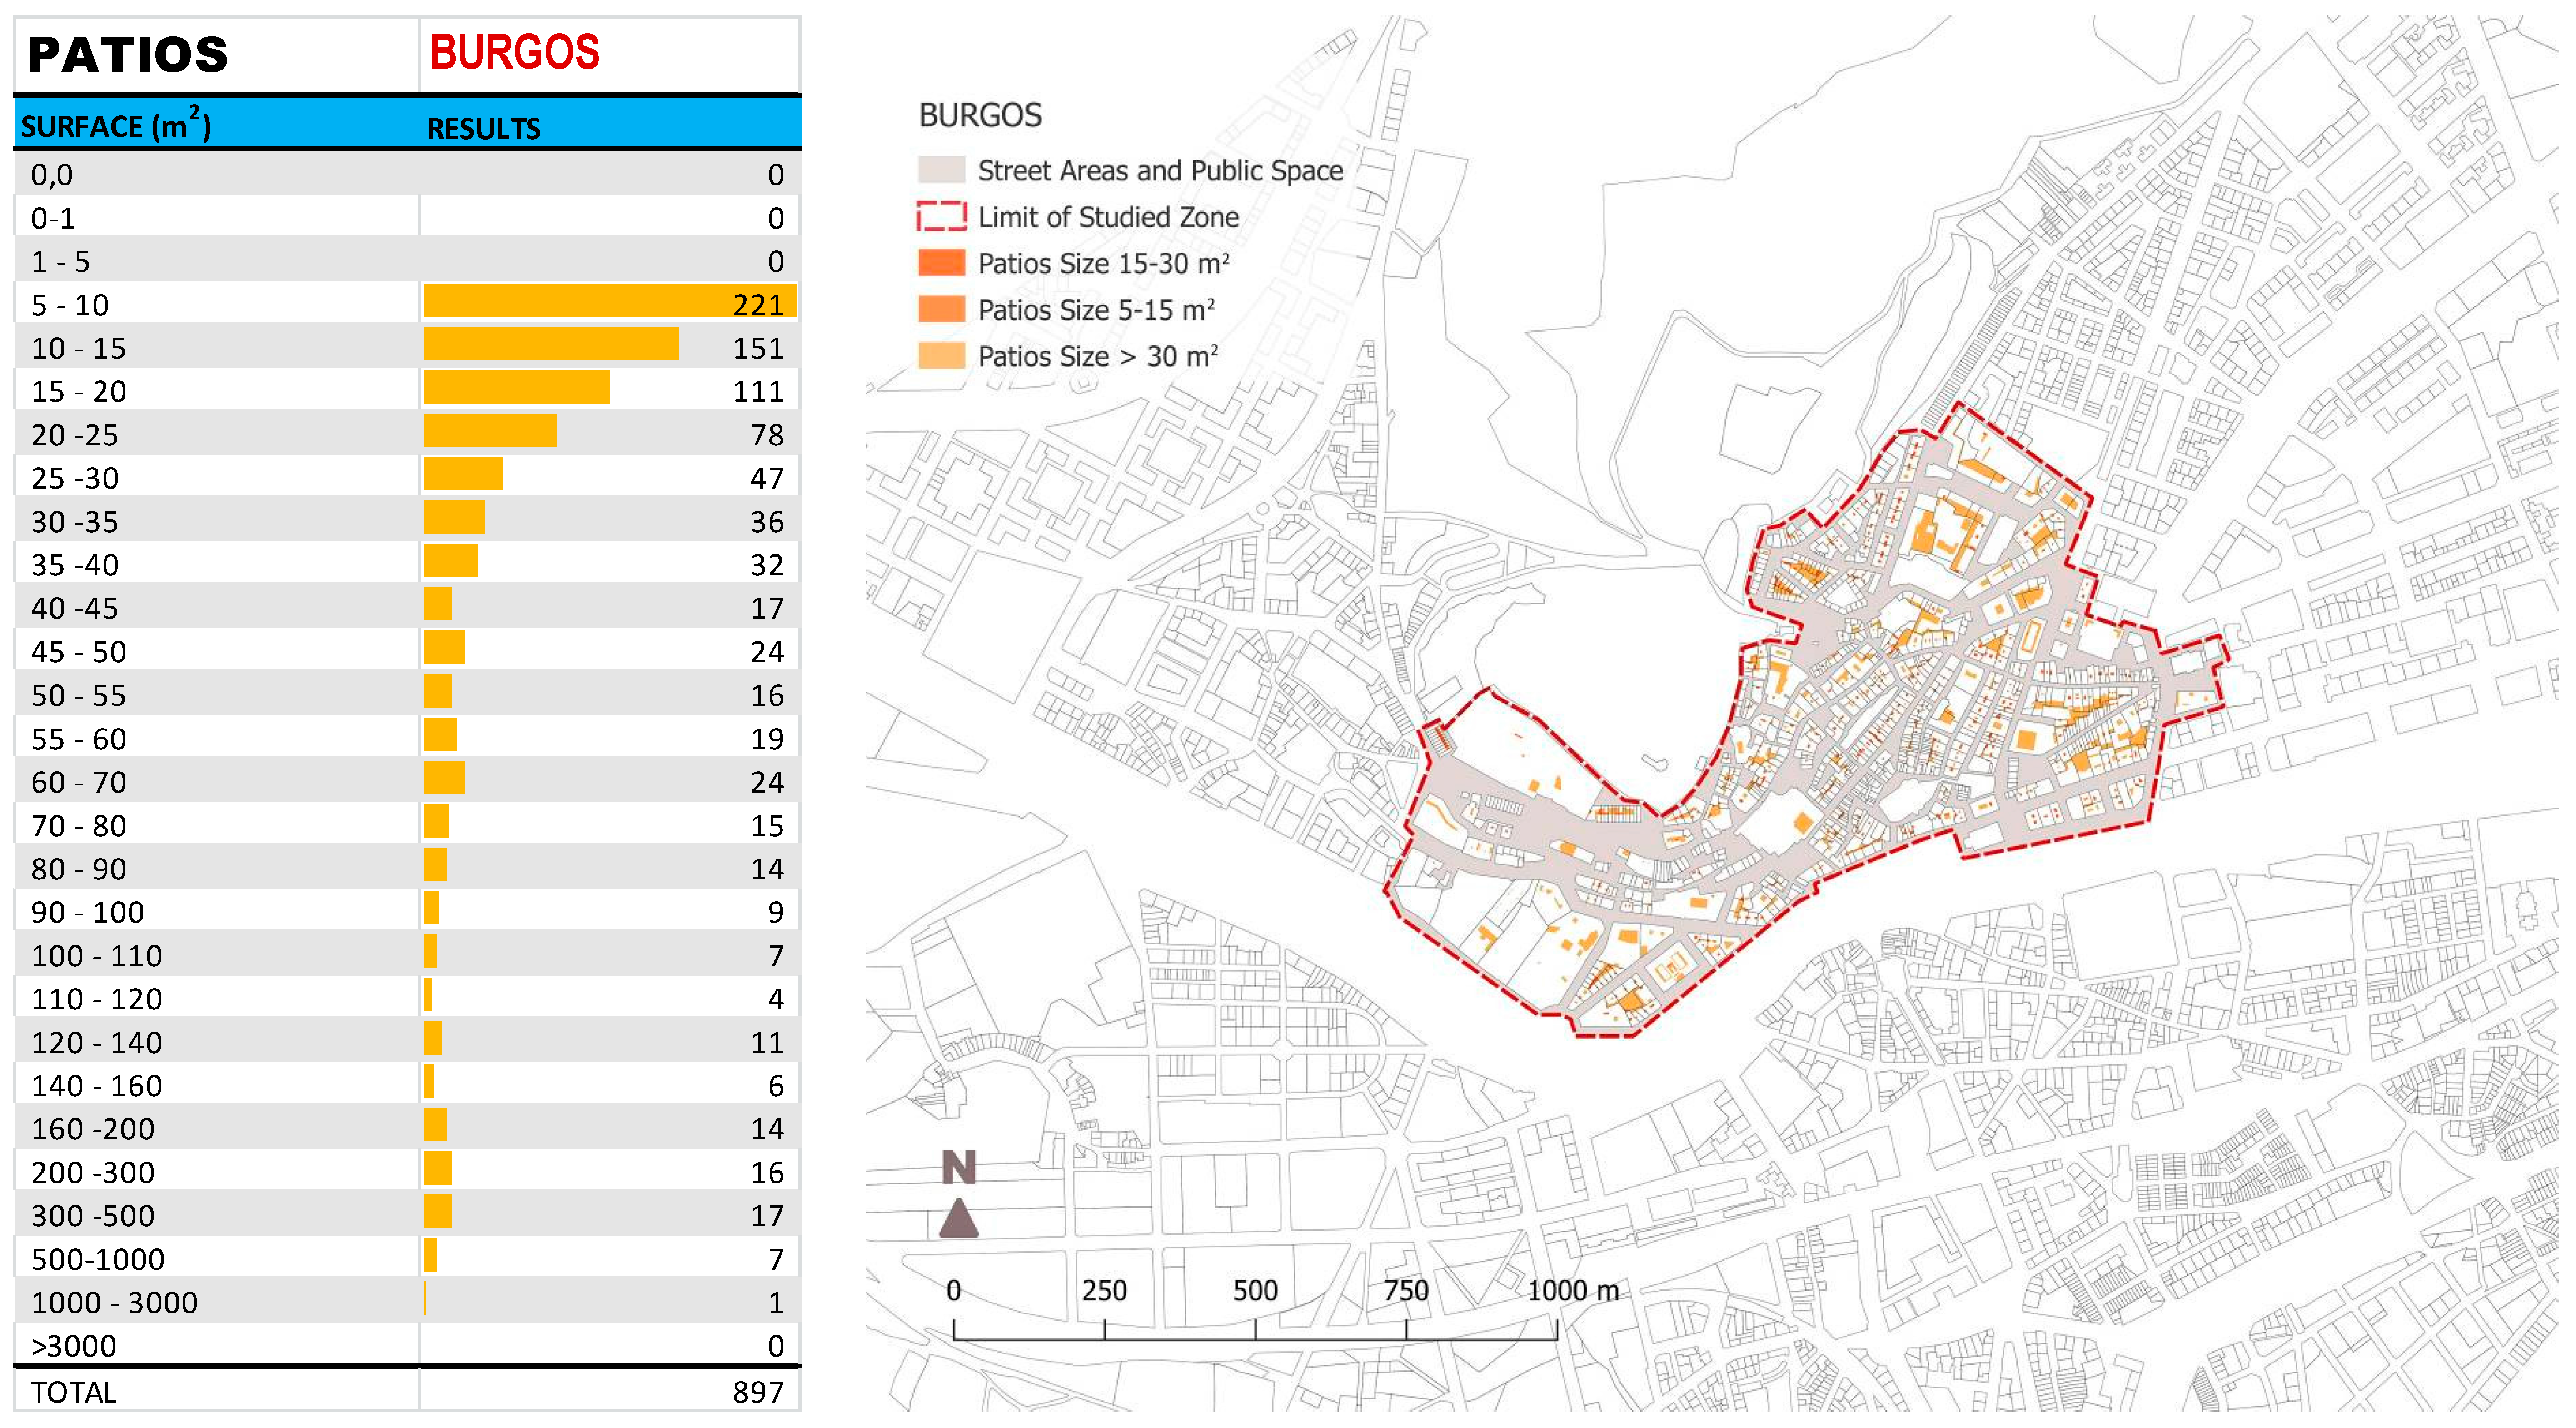Click the value 4 in results

pos(776,999)
